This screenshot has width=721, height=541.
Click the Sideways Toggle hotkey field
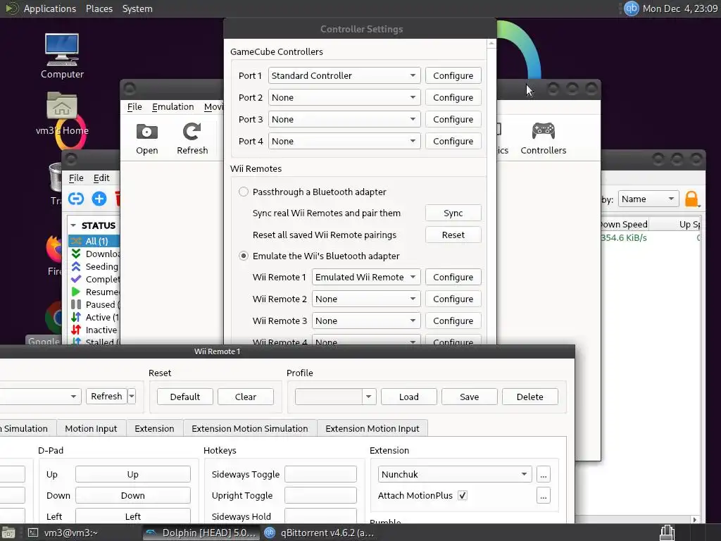(x=320, y=474)
